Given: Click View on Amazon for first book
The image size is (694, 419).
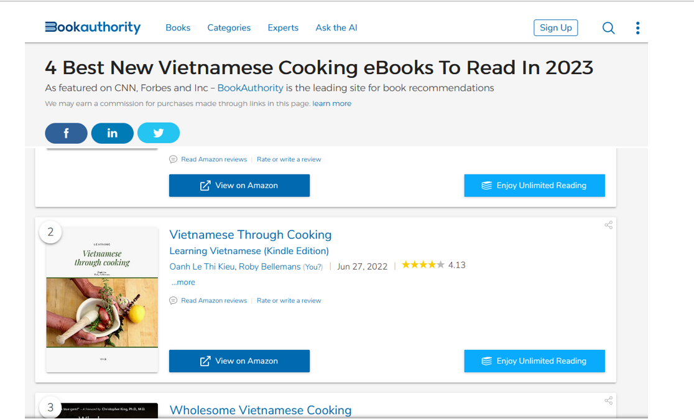Looking at the screenshot, I should [x=239, y=185].
